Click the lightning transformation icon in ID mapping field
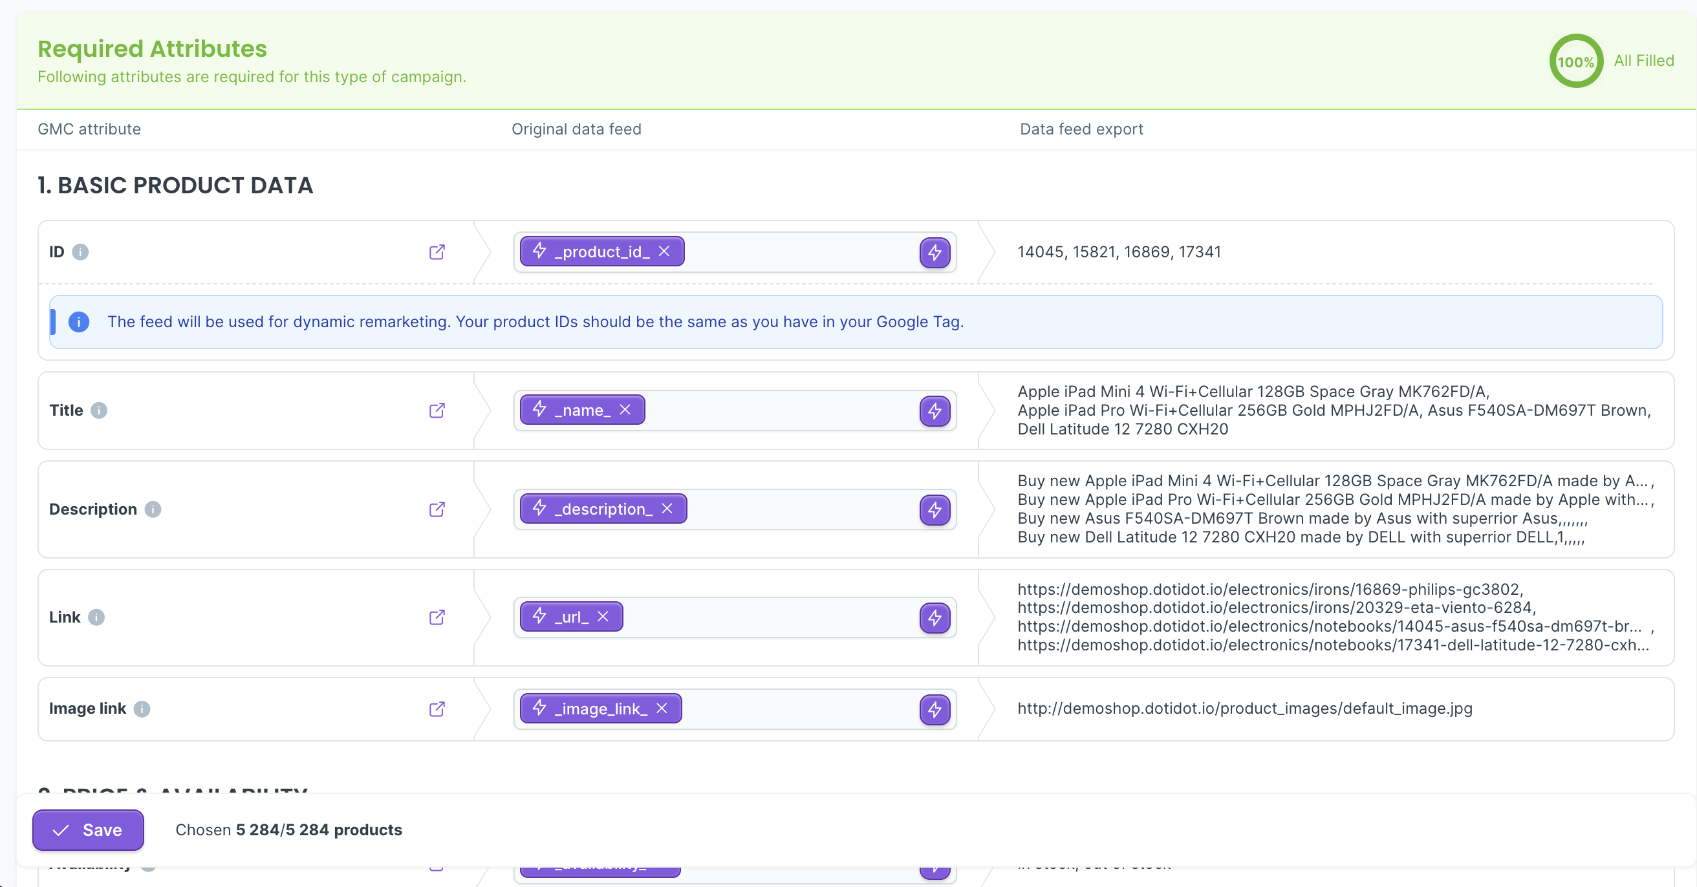Viewport: 1697px width, 887px height. tap(935, 252)
